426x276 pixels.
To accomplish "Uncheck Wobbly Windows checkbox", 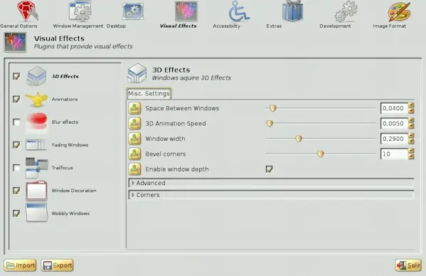I will pyautogui.click(x=16, y=213).
